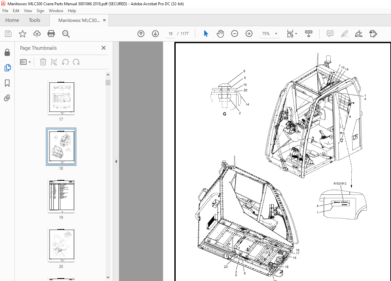Print the document using printer icon
The image size is (391, 281).
[x=51, y=34]
